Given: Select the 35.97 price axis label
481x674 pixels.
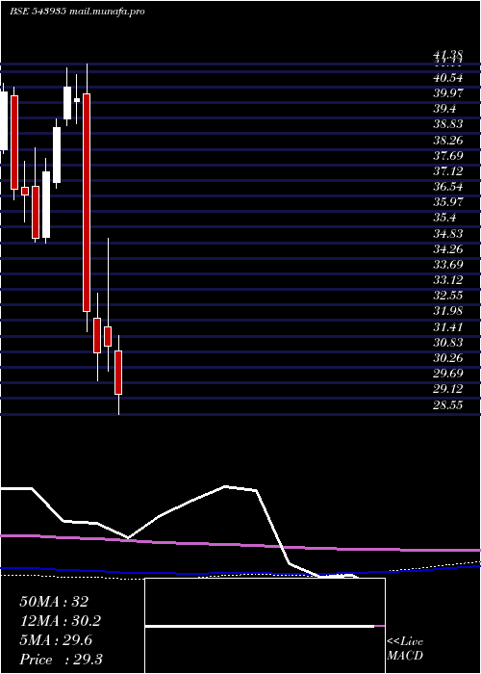Looking at the screenshot, I should click(x=448, y=202).
